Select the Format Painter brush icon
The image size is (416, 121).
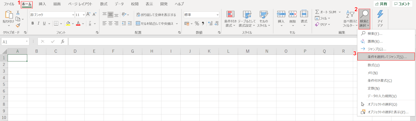click(x=18, y=25)
